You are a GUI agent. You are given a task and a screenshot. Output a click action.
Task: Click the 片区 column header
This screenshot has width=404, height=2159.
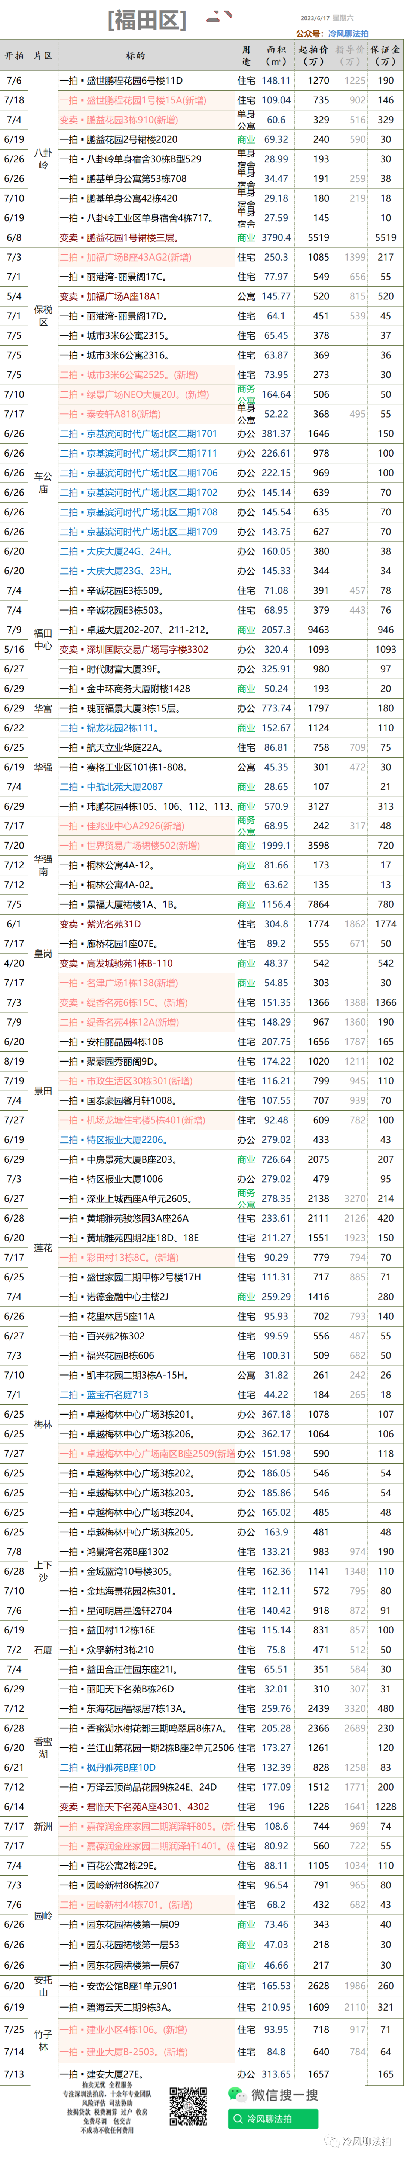coord(43,56)
